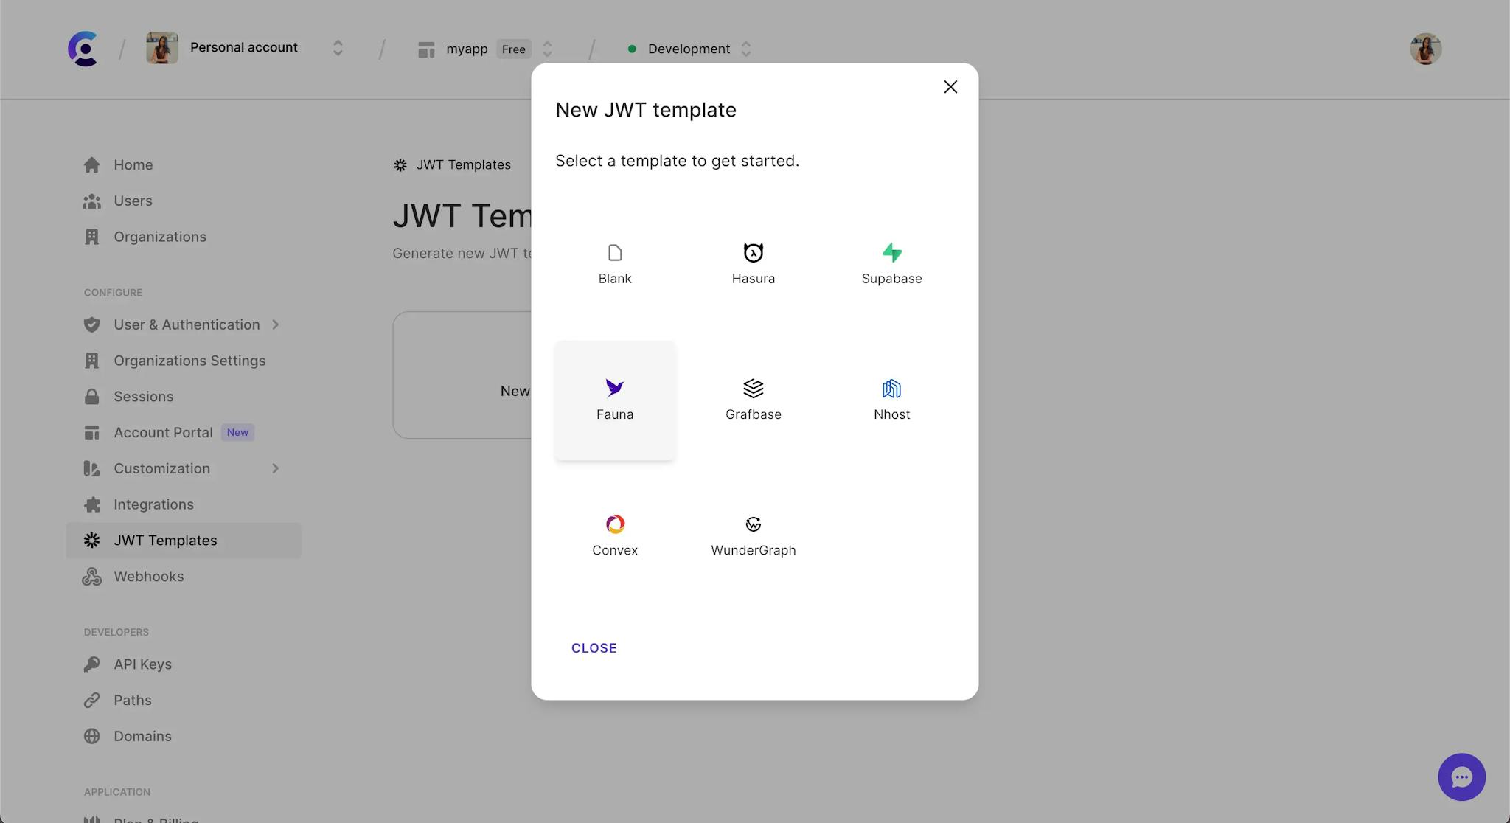This screenshot has width=1510, height=823.
Task: Select the Hasura JWT template
Action: point(754,263)
